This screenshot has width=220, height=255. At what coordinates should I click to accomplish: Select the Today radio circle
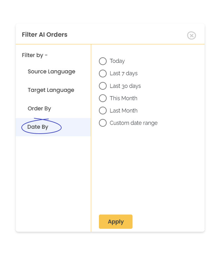click(103, 61)
